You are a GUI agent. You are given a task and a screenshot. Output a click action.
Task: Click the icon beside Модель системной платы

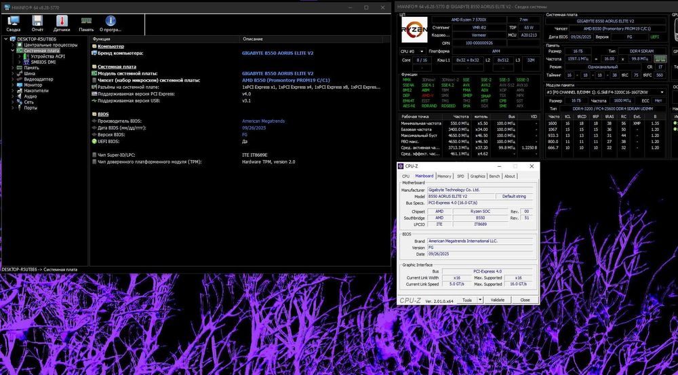tap(94, 73)
